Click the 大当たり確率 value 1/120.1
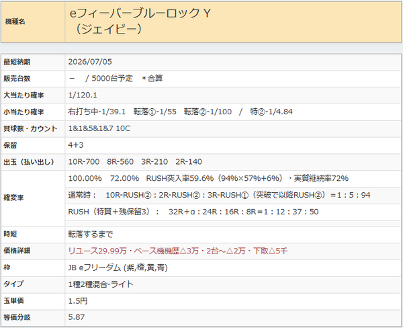This screenshot has height=328, width=403. click(x=83, y=95)
